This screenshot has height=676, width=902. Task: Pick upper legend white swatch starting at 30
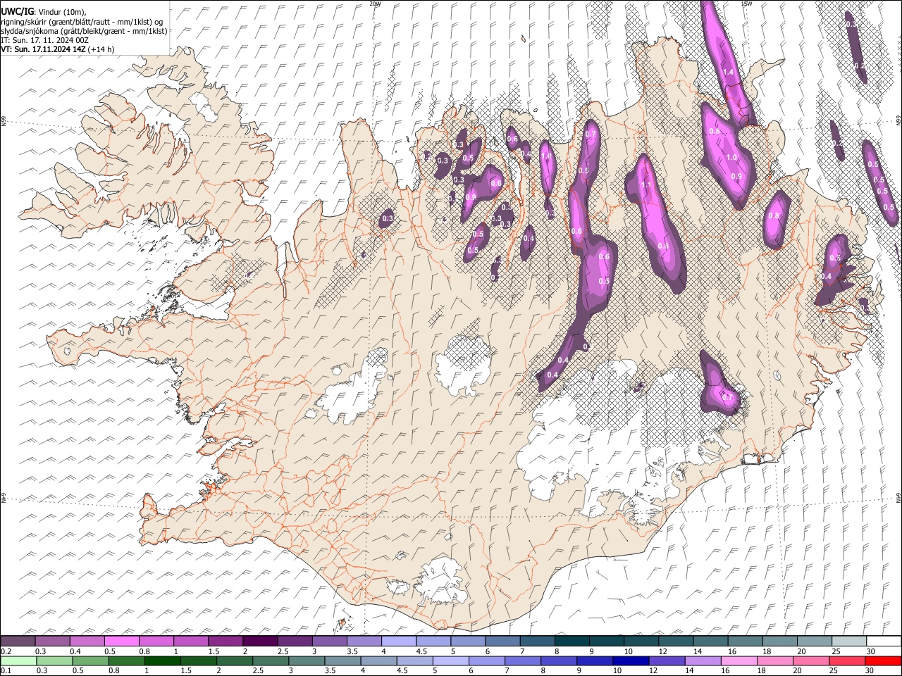click(883, 641)
